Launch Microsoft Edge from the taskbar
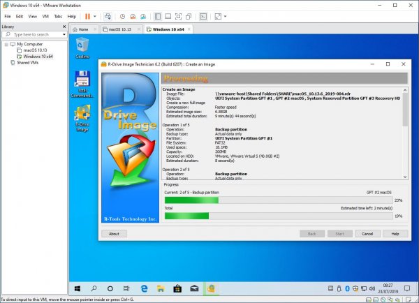Screen dimensions: 419x303 [145, 288]
